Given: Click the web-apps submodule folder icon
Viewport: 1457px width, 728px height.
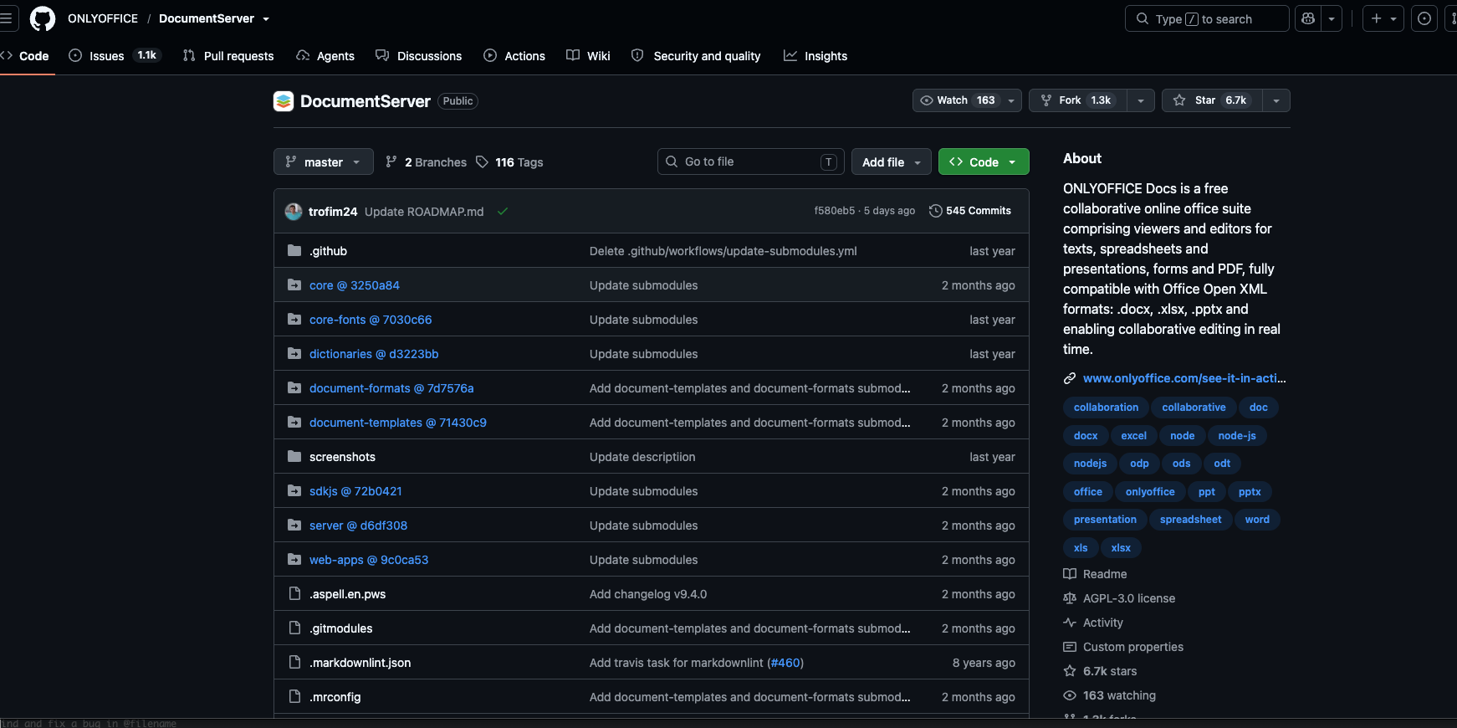Looking at the screenshot, I should pos(294,560).
